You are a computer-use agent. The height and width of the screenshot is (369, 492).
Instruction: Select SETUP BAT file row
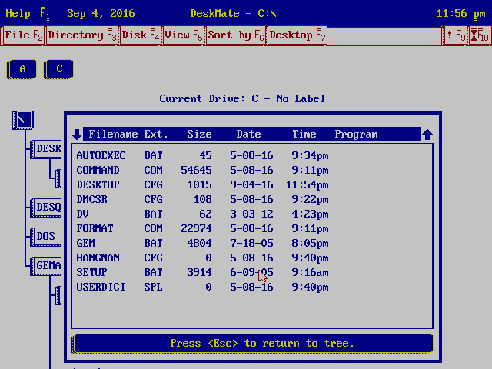(252, 272)
